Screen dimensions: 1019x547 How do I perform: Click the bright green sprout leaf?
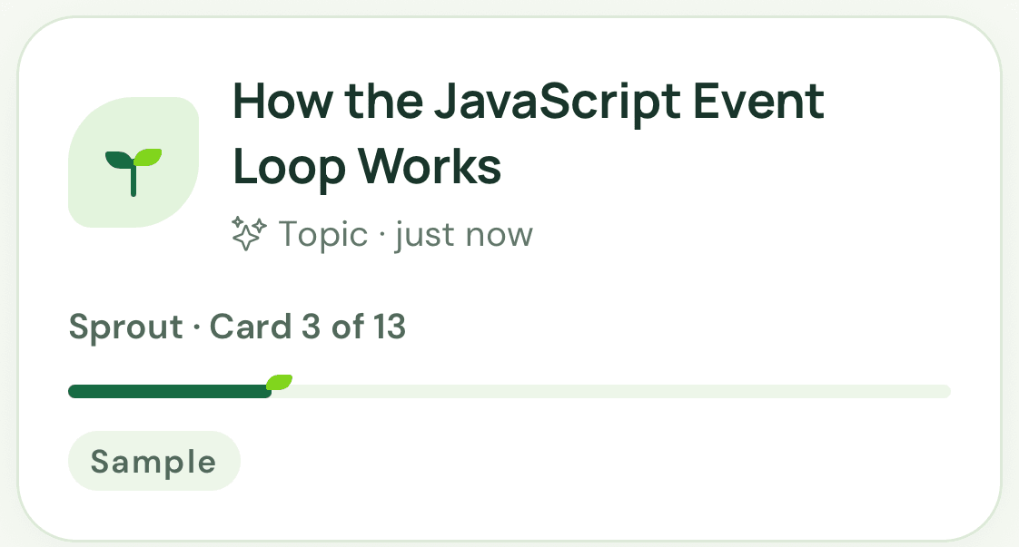tap(148, 157)
